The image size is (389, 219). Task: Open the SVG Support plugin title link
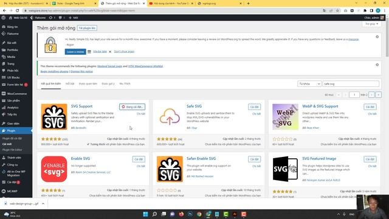pyautogui.click(x=81, y=106)
